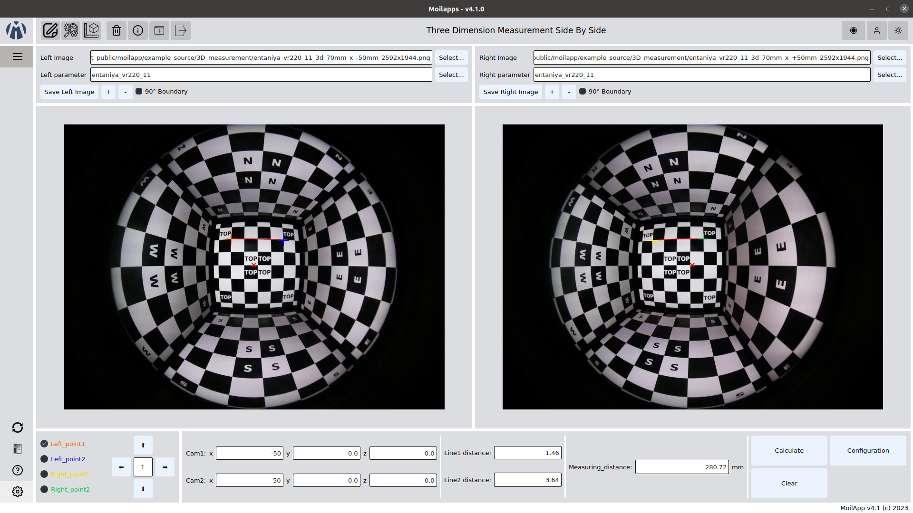
Task: Click the exit arrow icon
Action: click(x=181, y=30)
